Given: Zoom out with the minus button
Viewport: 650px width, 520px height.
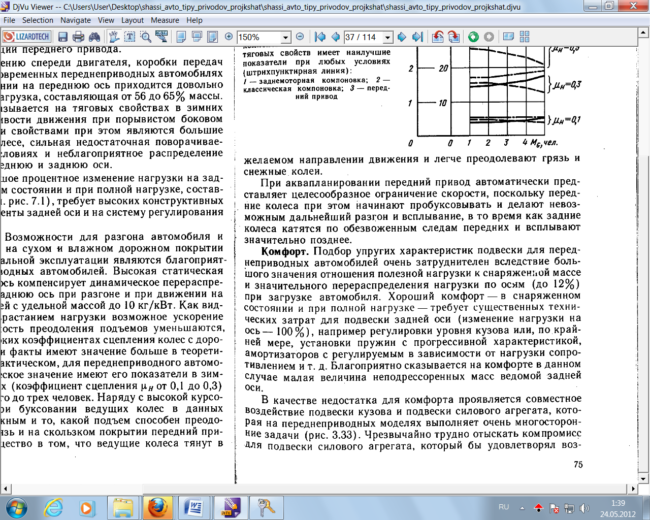Looking at the screenshot, I should tap(300, 37).
